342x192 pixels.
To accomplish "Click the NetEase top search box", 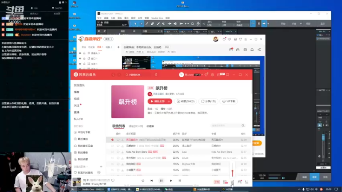I will [x=137, y=75].
